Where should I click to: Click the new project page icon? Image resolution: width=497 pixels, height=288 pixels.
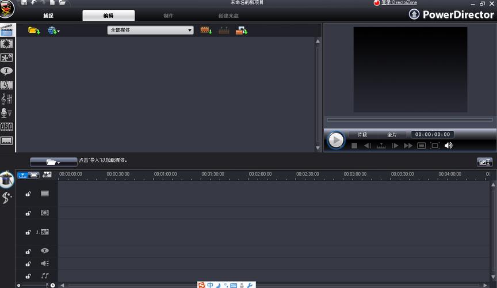52,2
